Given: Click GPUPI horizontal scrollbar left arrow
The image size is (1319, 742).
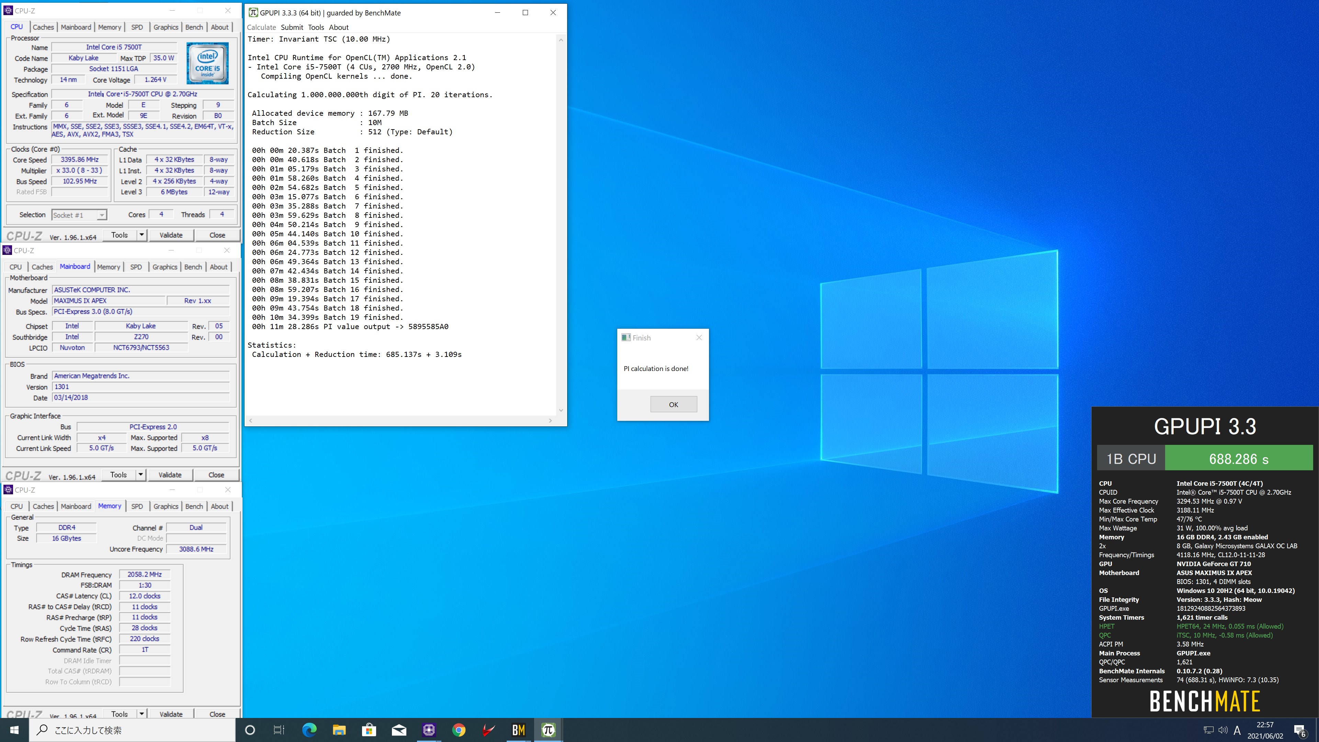Looking at the screenshot, I should pos(251,420).
